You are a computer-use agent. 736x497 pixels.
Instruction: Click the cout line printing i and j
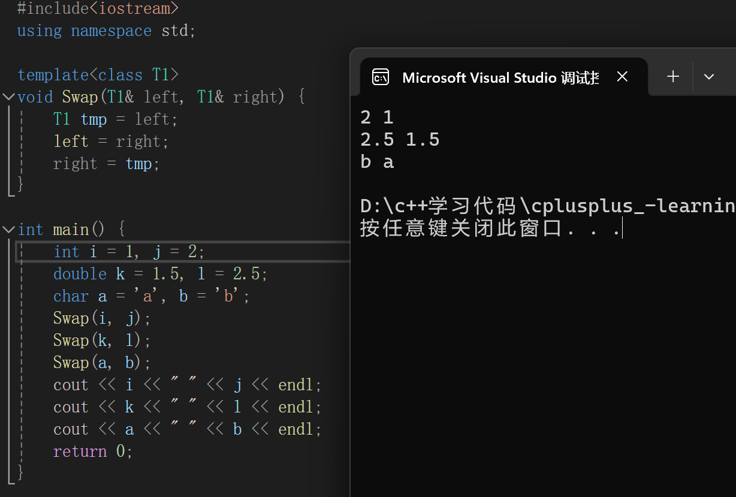coord(188,385)
